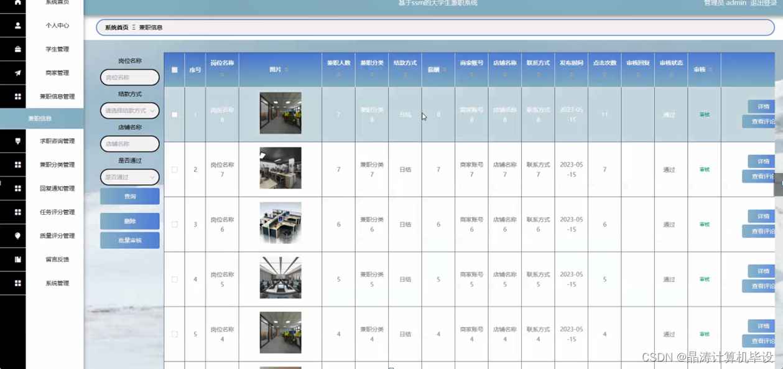Open the office photo thumbnail in row 1
Screen dimensions: 783x369
[x=280, y=113]
